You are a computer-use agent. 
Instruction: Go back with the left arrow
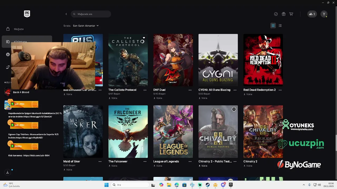(x=66, y=14)
